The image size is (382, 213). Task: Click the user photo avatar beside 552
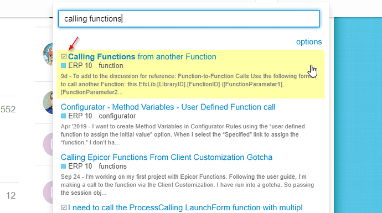pyautogui.click(x=48, y=102)
